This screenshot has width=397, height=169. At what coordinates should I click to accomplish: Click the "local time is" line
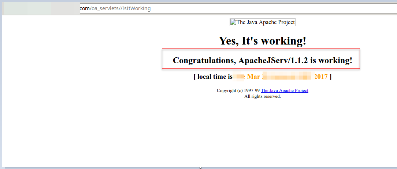click(x=262, y=76)
